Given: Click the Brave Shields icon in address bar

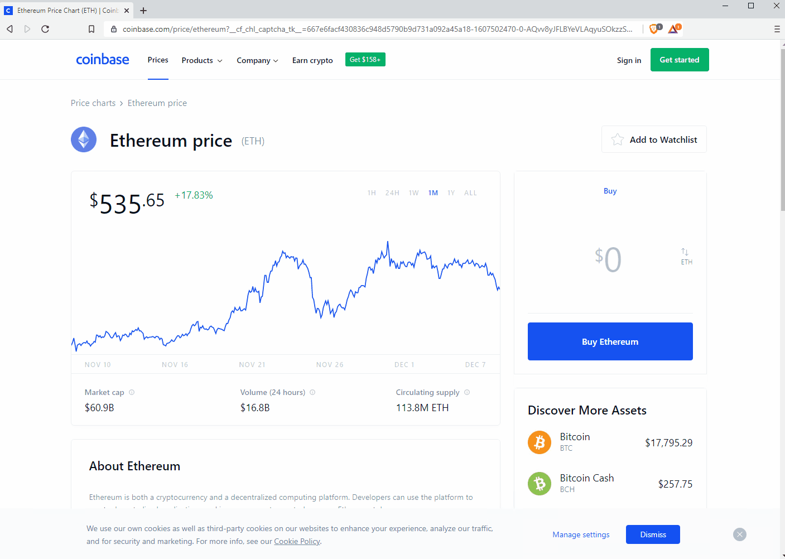Looking at the screenshot, I should coord(653,28).
